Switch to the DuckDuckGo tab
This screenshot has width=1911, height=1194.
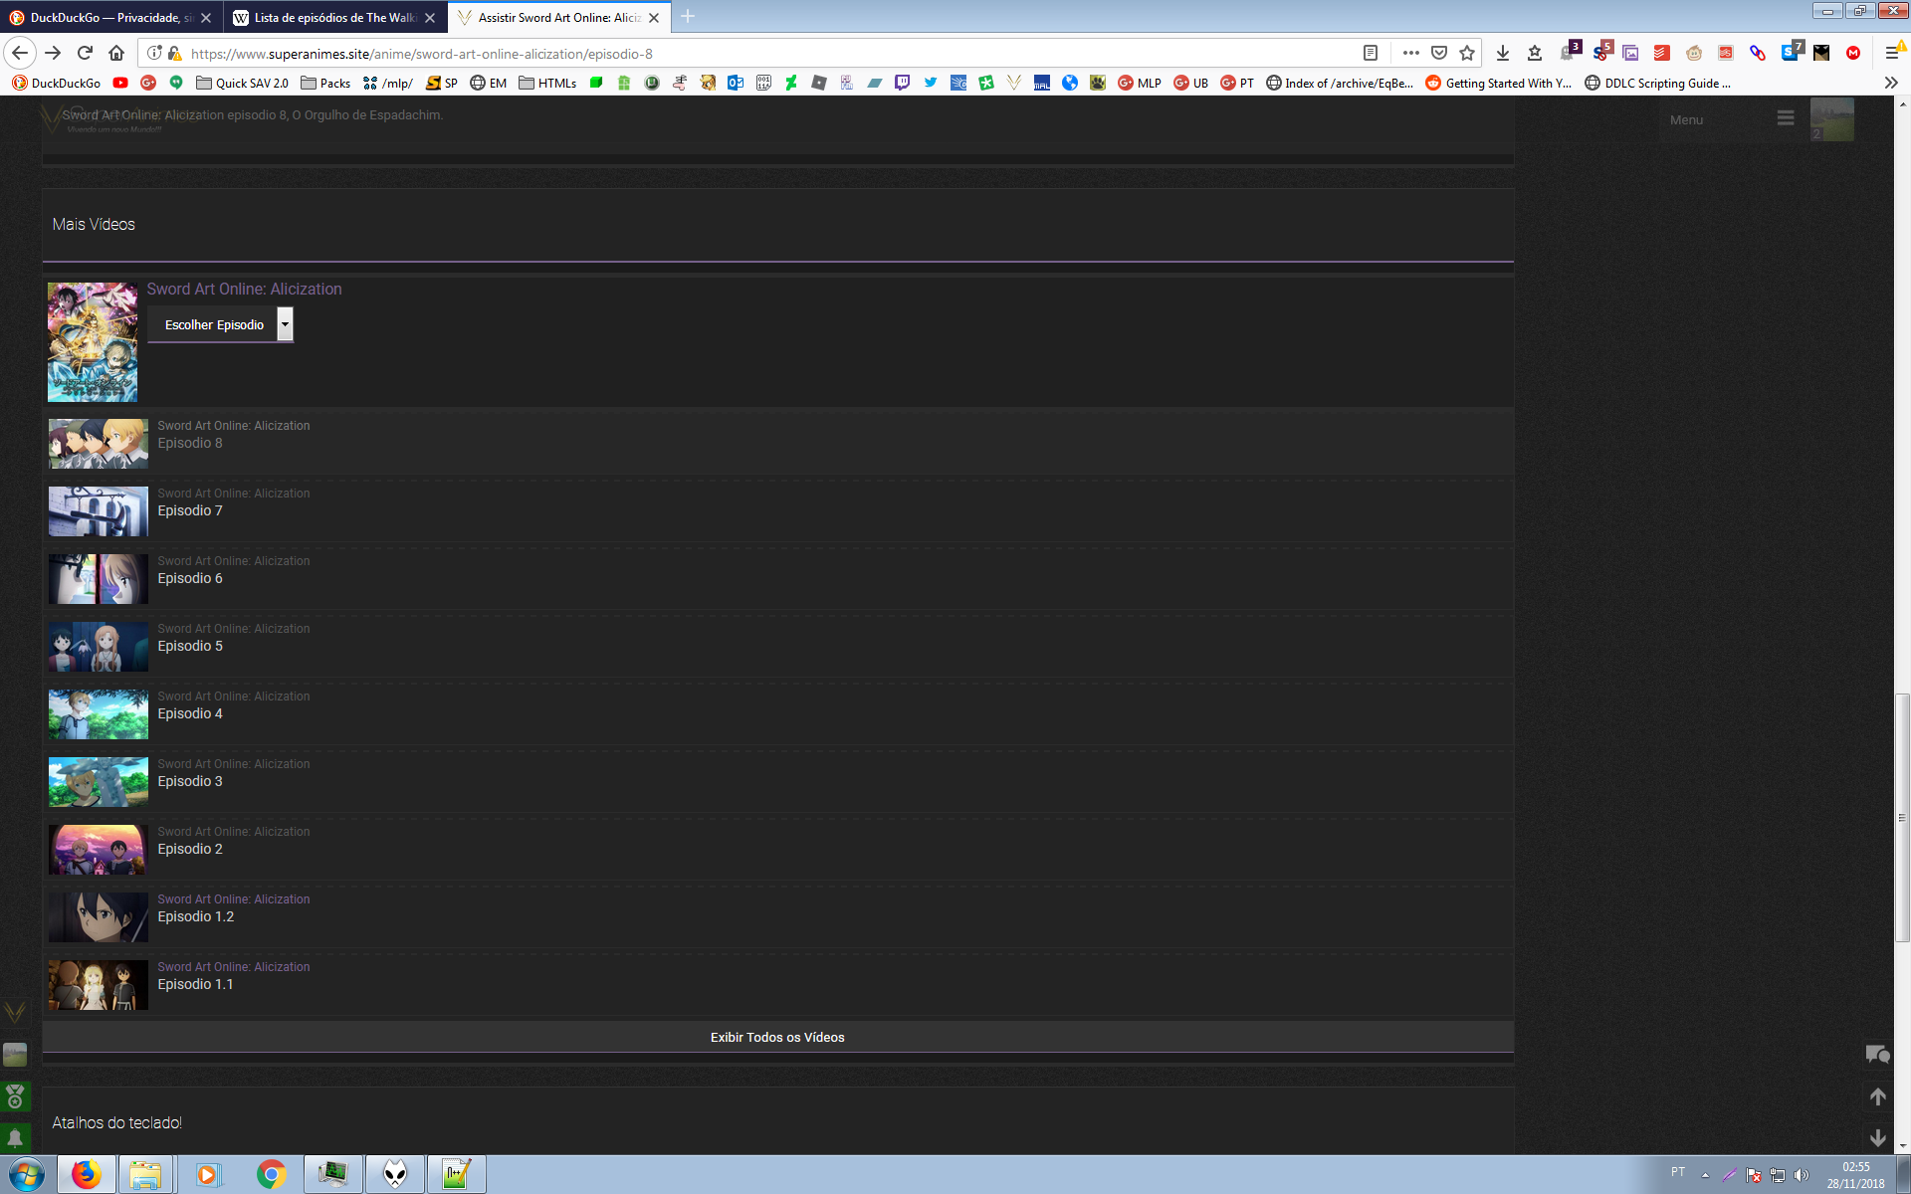[x=105, y=17]
